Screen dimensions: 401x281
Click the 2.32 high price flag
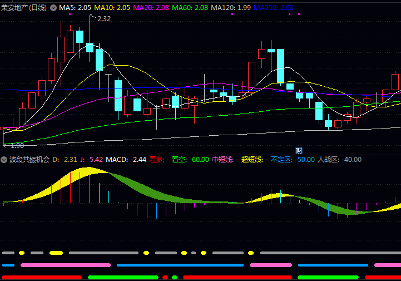point(103,19)
